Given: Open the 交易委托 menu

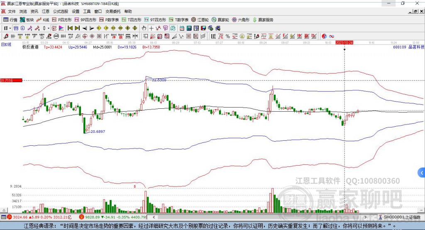Looking at the screenshot, I should (113, 11).
